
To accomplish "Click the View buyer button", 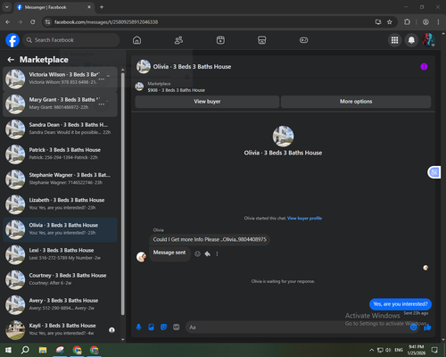I will coord(207,102).
